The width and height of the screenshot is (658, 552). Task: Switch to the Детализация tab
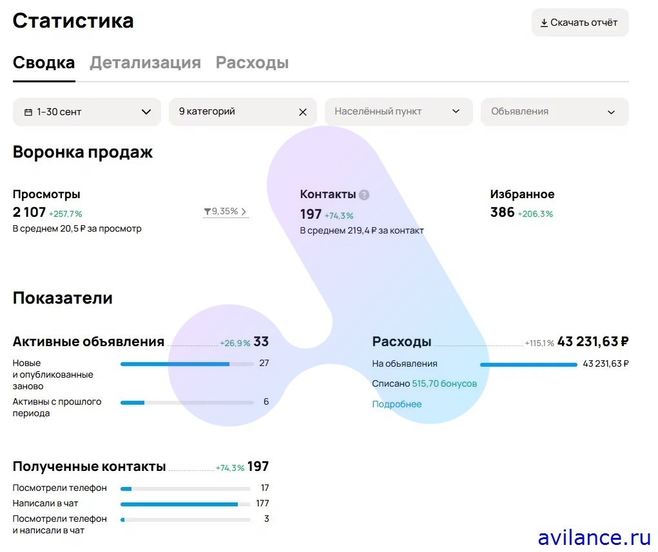coord(145,63)
